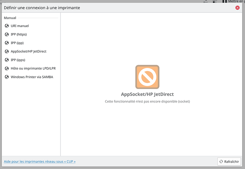Click the globe icon beside Windows Printer via SAMBA
This screenshot has height=169, width=245.
coord(6,77)
